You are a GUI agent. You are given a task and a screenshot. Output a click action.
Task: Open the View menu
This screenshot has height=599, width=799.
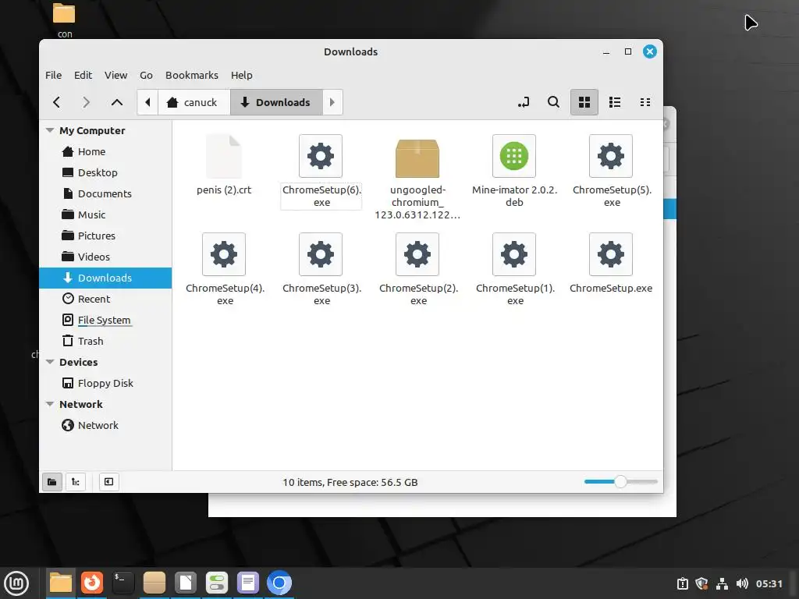(116, 76)
